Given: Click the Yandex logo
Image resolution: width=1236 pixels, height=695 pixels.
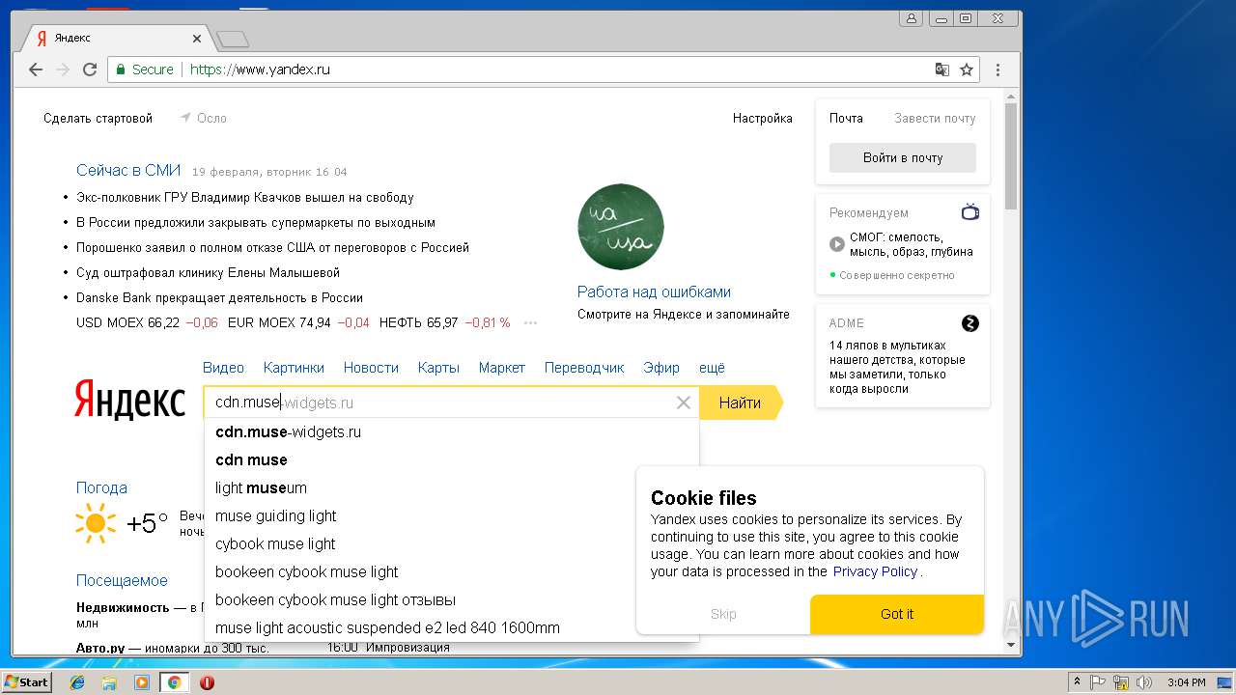Looking at the screenshot, I should (x=129, y=400).
